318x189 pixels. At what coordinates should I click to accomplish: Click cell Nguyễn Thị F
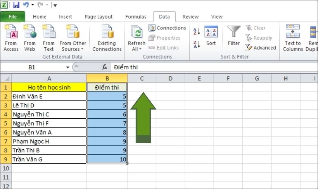[49, 123]
